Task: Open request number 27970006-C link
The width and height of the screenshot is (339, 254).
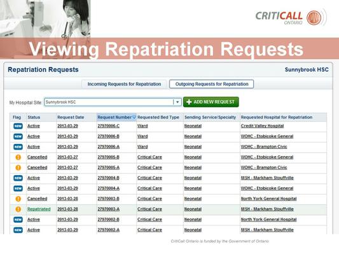Action: 108,126
